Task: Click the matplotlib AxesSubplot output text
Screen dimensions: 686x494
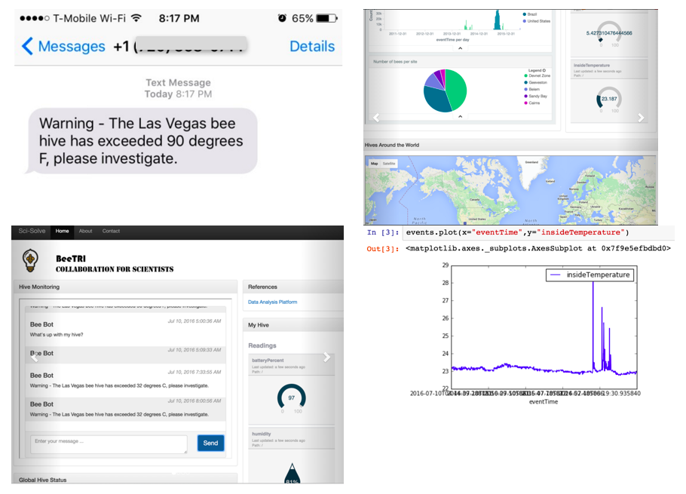Action: click(x=537, y=248)
